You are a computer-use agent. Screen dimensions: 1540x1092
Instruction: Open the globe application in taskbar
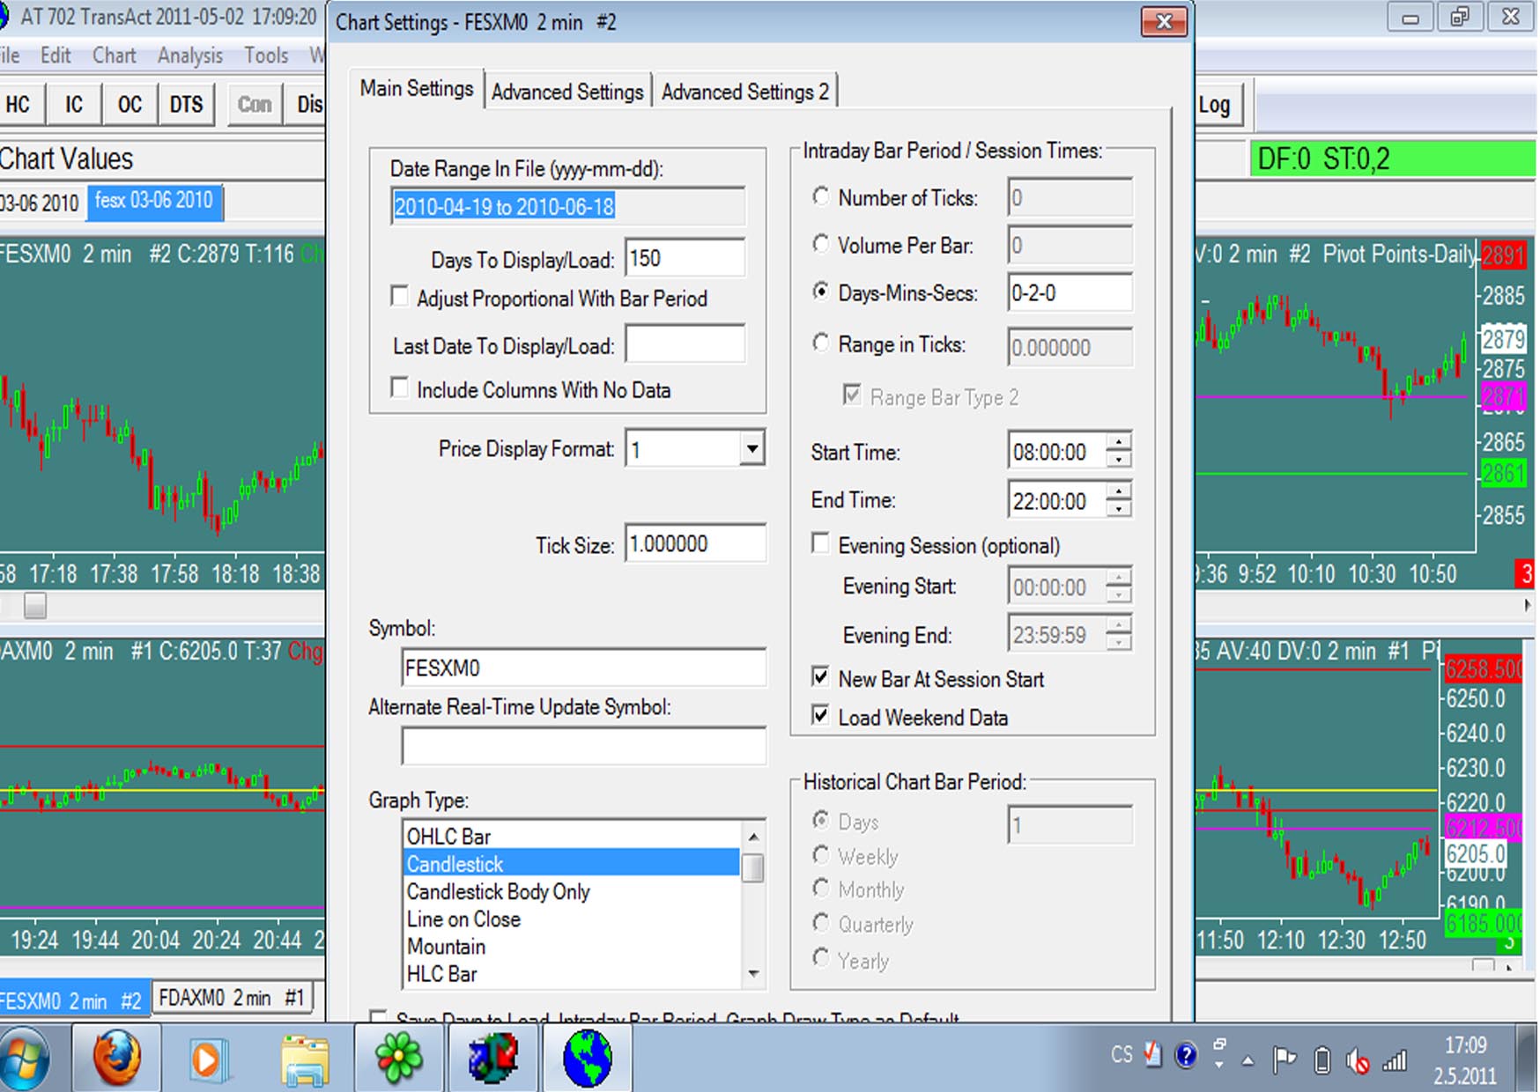click(587, 1058)
